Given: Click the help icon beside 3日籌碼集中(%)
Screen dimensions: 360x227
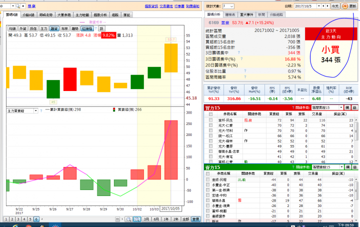Looking at the screenshot, I should coord(241,59).
